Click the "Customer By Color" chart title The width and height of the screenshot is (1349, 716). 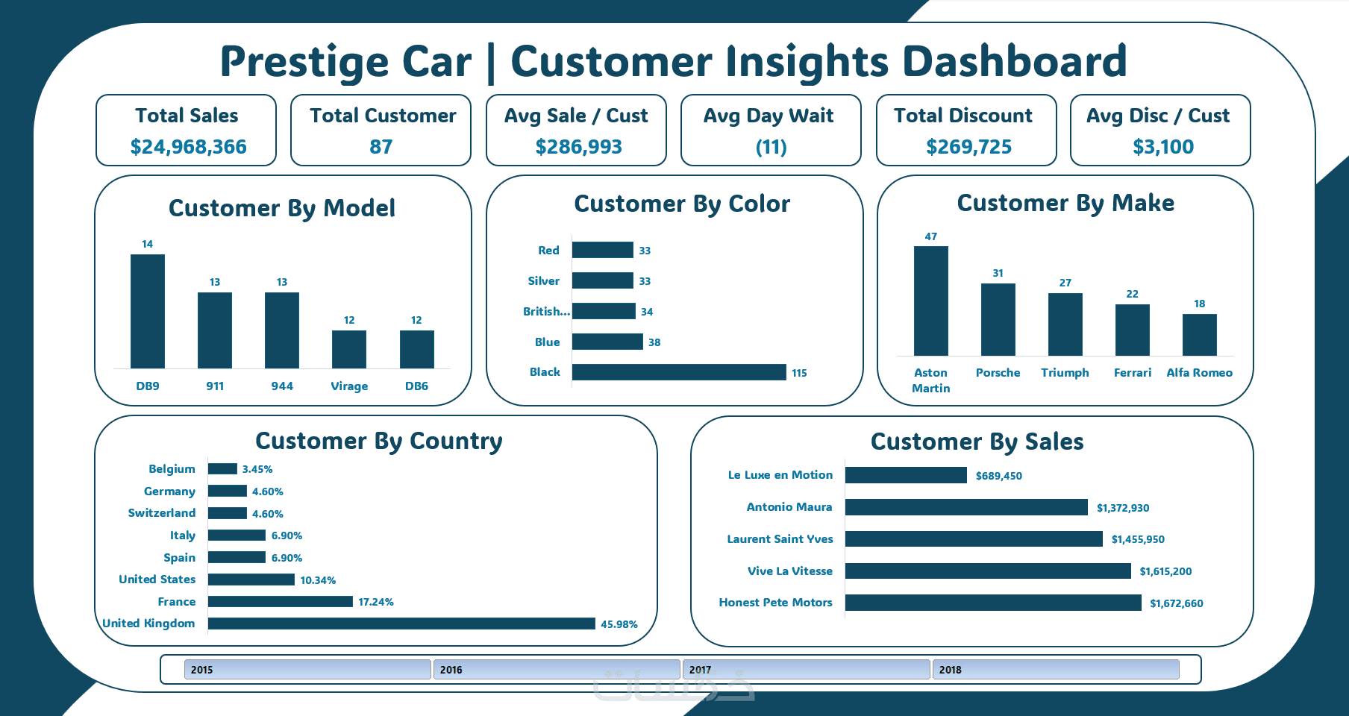(682, 204)
